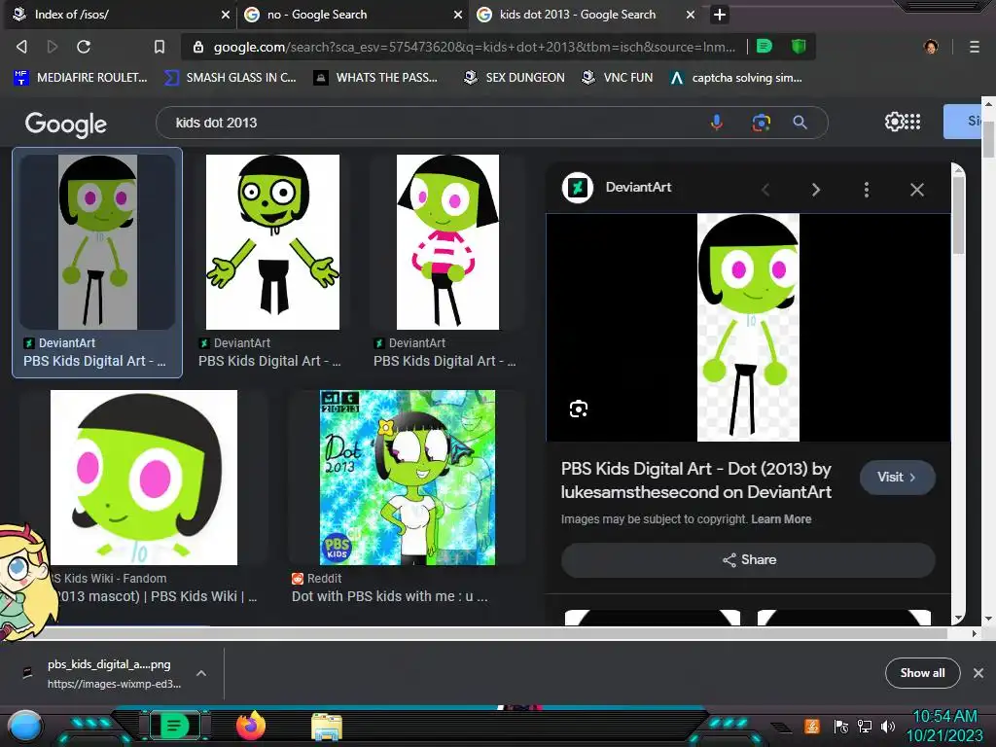Click the page horizontal scrollbar
The image size is (996, 747).
tap(474, 633)
